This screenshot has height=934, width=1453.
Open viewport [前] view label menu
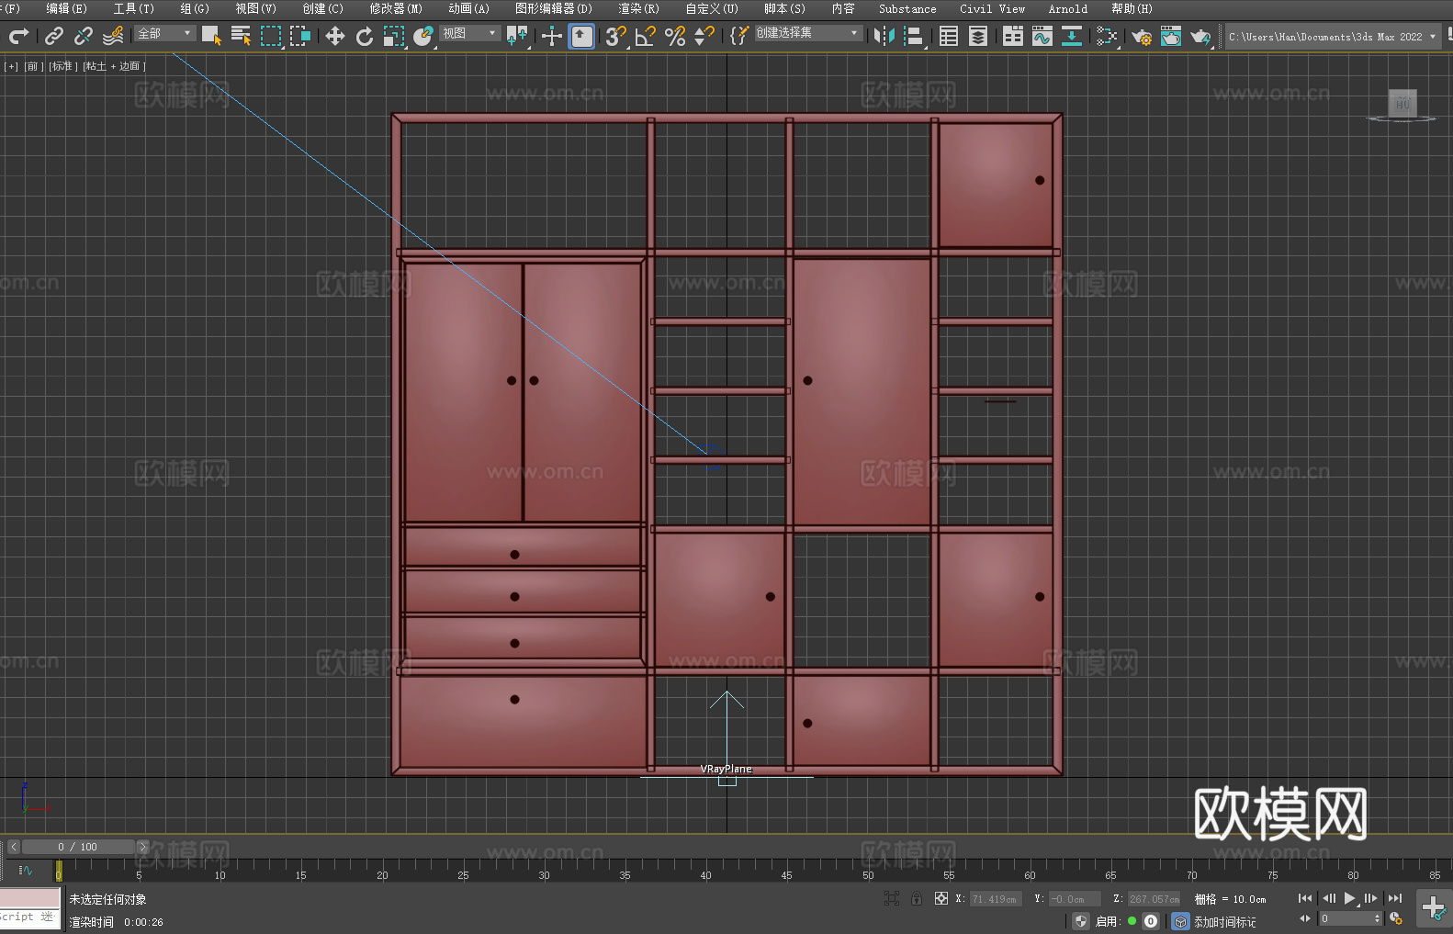[32, 66]
